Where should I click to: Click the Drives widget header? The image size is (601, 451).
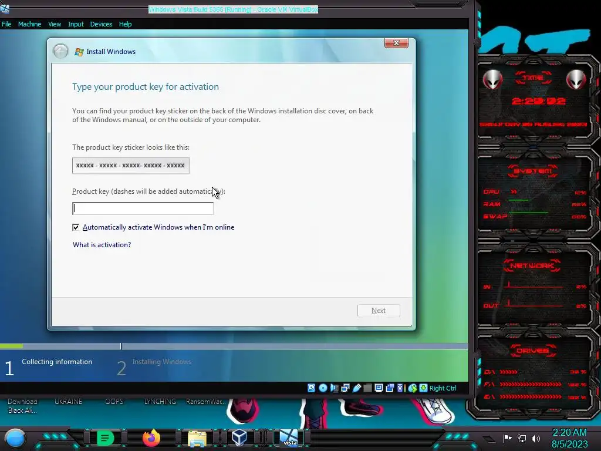tap(532, 351)
